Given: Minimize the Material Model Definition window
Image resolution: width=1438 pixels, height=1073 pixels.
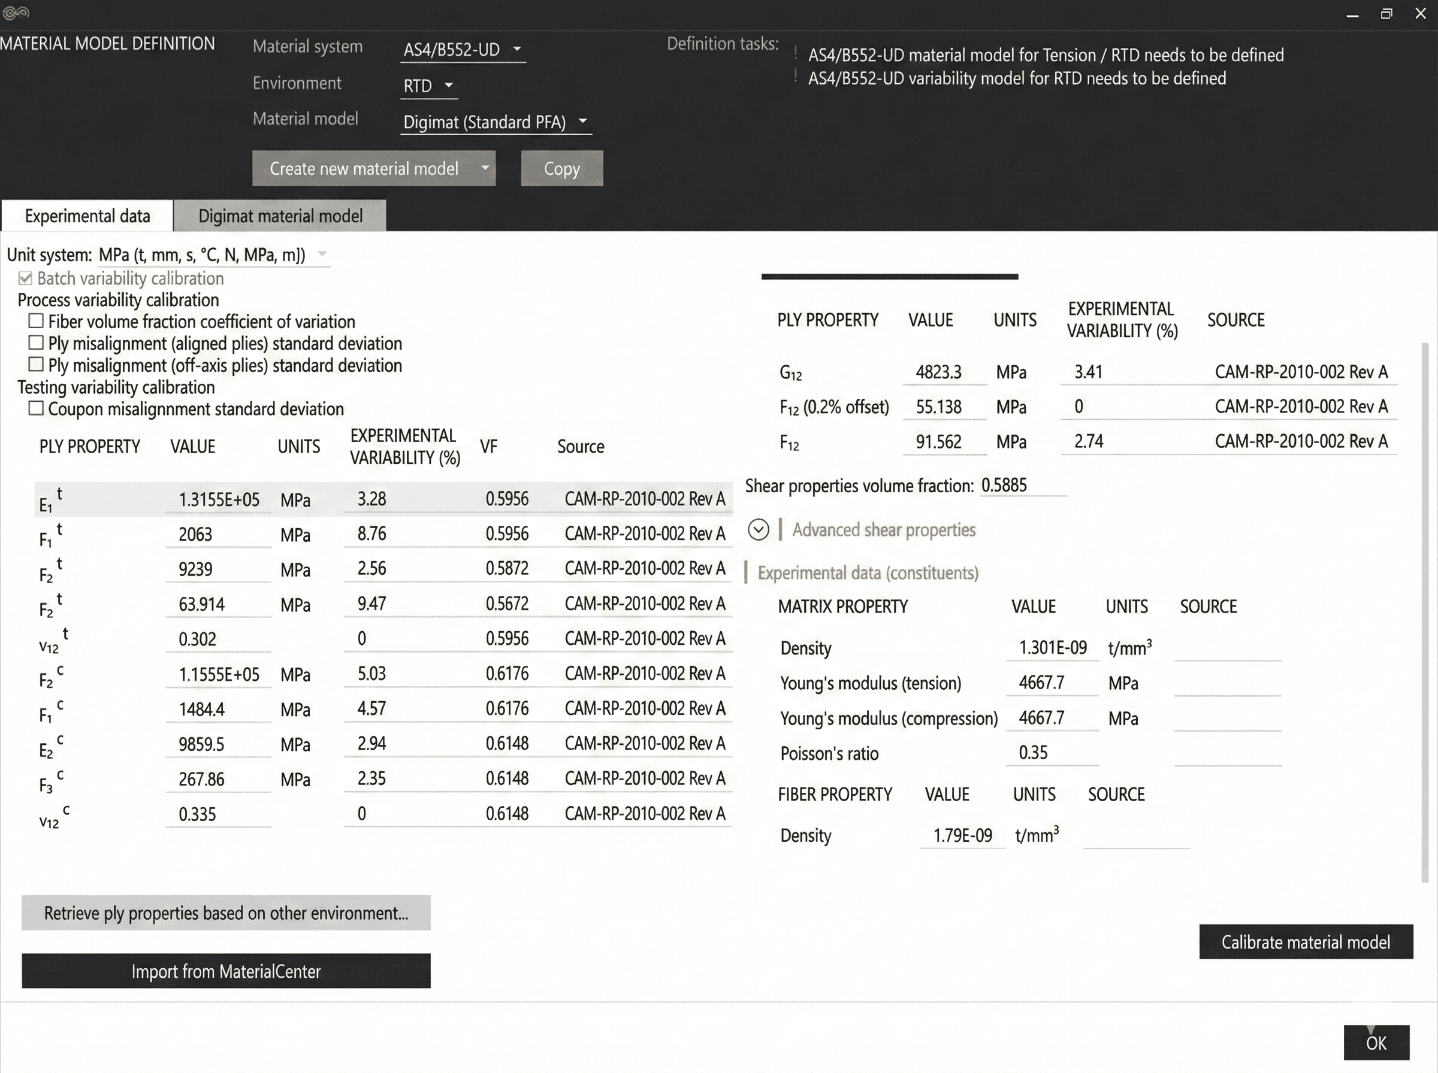Looking at the screenshot, I should tap(1352, 14).
